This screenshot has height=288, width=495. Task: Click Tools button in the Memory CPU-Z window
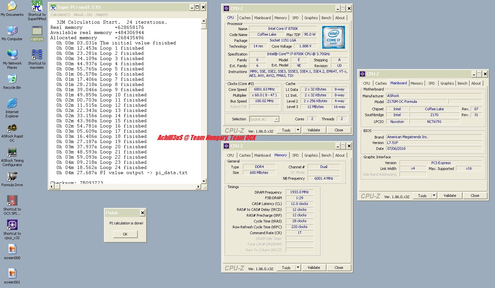click(x=286, y=268)
